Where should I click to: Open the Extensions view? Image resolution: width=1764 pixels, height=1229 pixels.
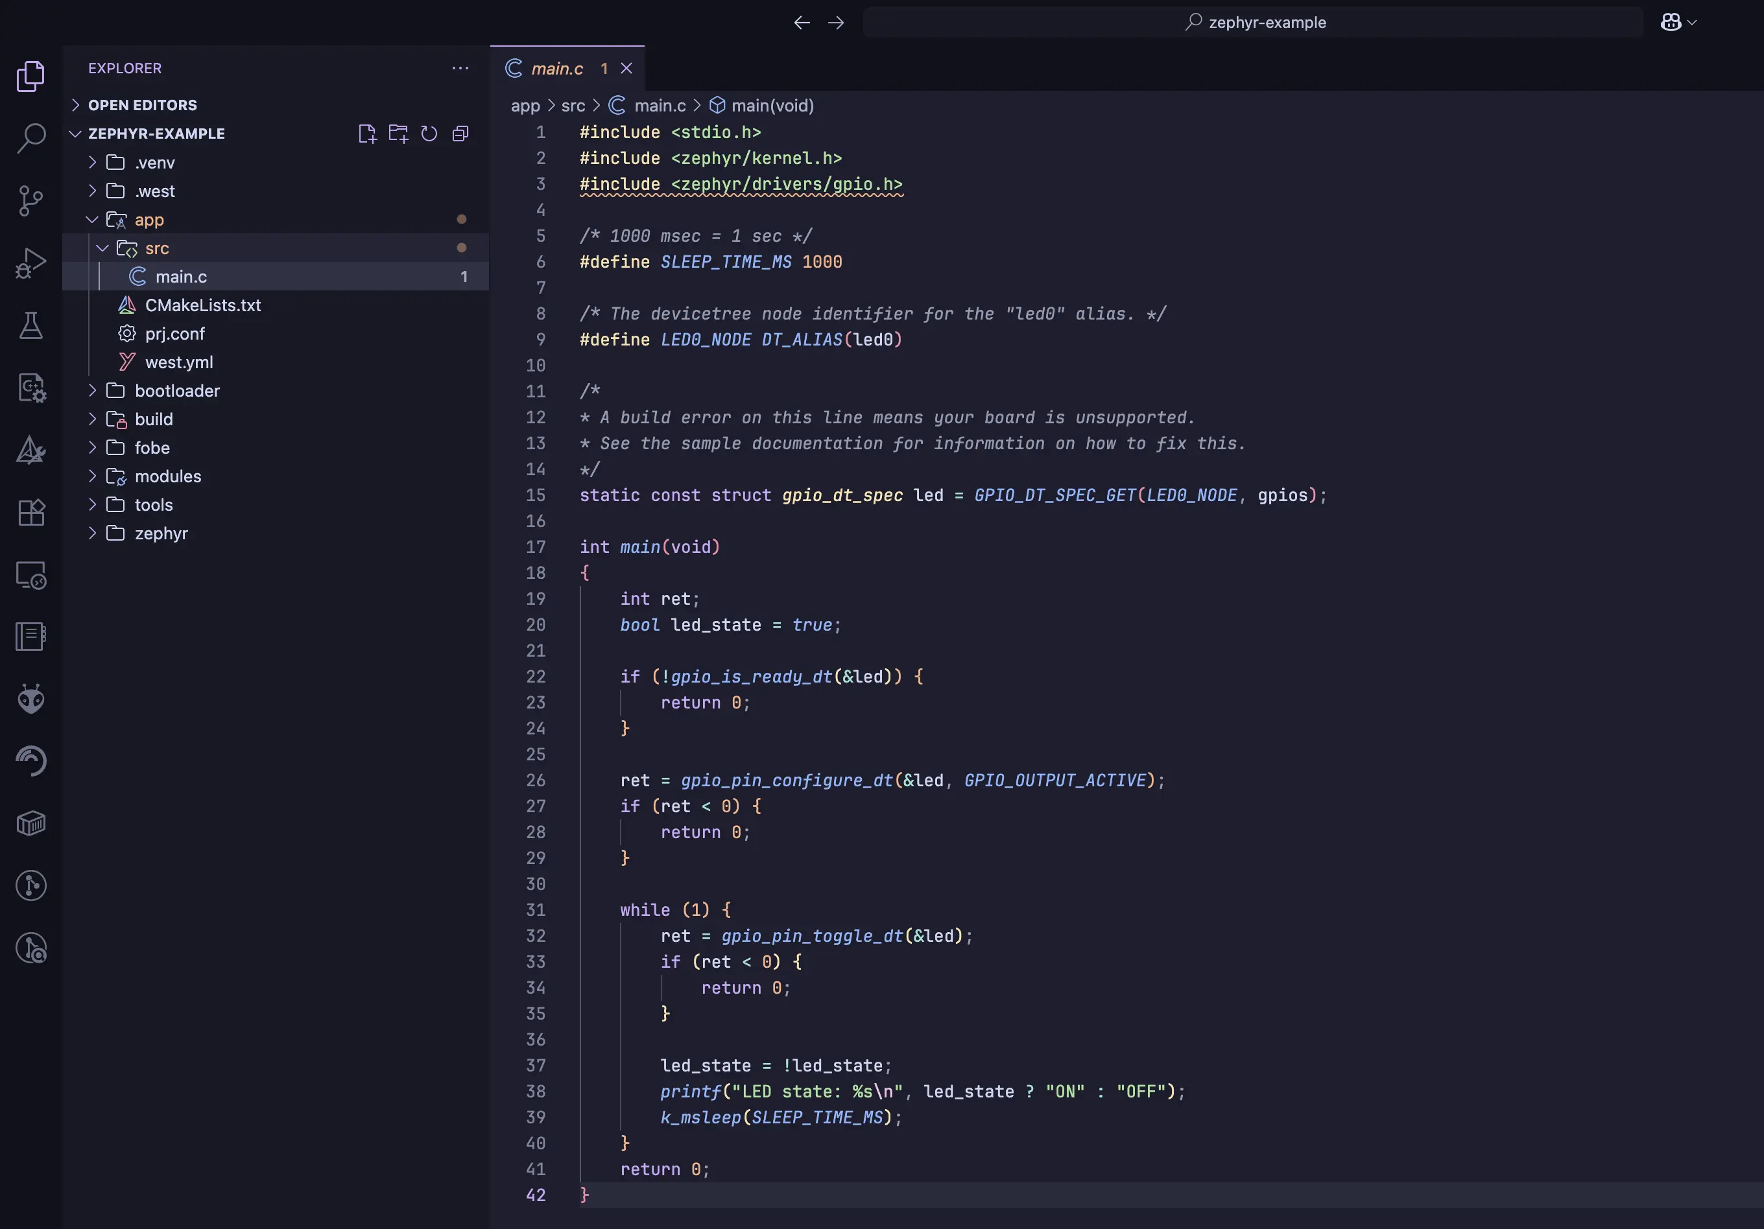[30, 512]
